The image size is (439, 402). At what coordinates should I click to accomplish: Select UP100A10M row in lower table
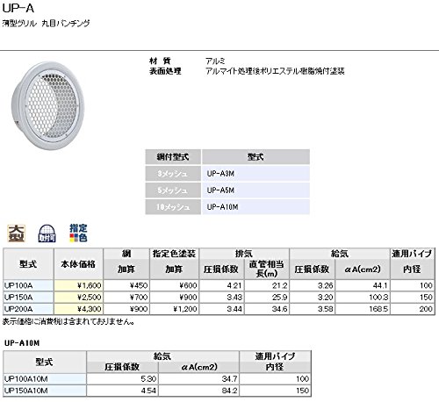(x=45, y=379)
